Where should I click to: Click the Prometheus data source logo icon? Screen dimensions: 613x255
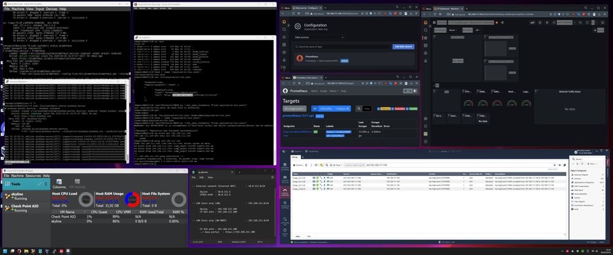299,59
